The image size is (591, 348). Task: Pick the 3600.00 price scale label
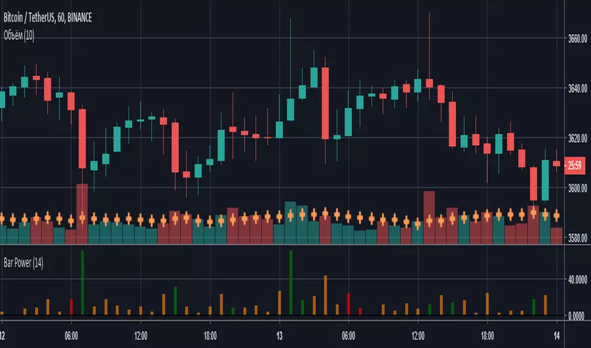576,188
